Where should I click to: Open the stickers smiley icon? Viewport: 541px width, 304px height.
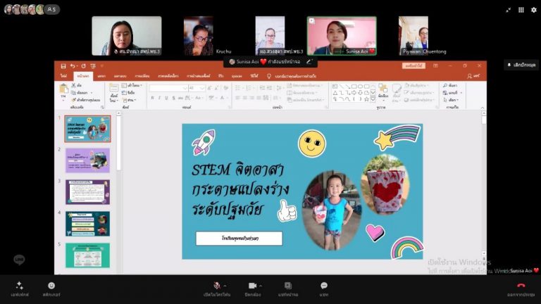coord(51,286)
